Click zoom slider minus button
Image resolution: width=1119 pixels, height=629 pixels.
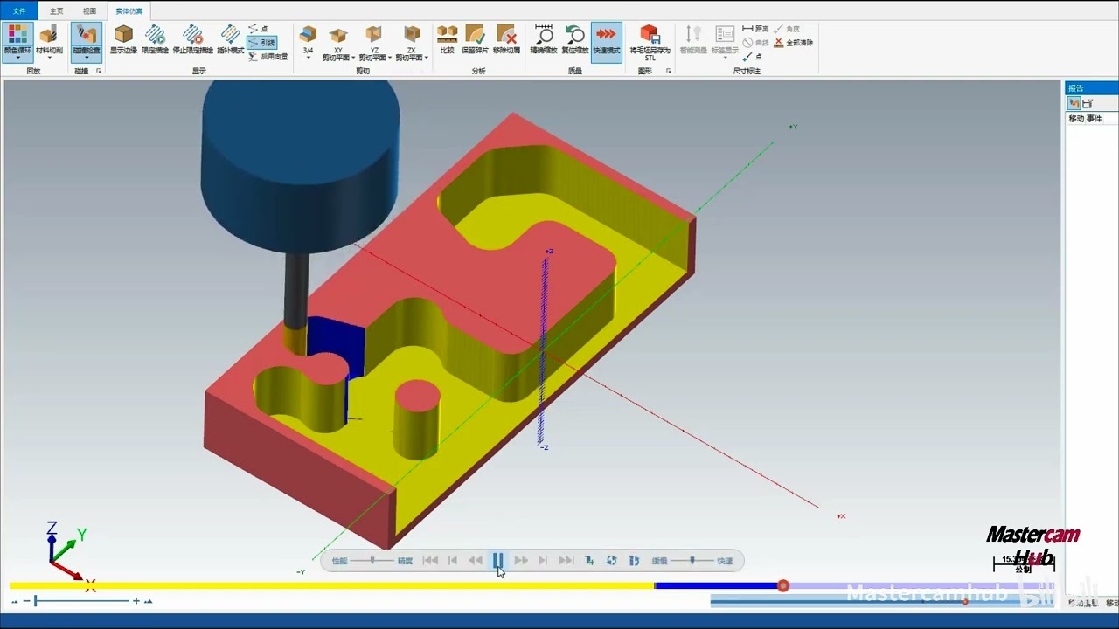27,601
